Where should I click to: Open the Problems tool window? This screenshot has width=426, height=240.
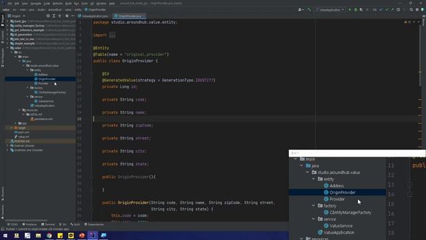pyautogui.click(x=29, y=225)
